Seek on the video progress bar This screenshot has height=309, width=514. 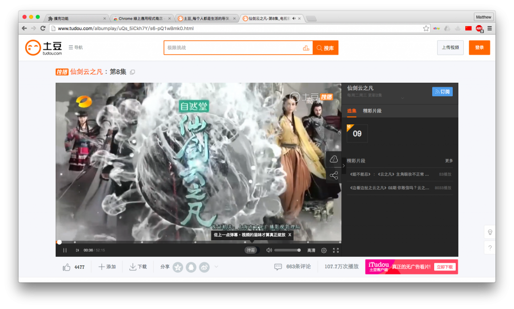point(198,242)
